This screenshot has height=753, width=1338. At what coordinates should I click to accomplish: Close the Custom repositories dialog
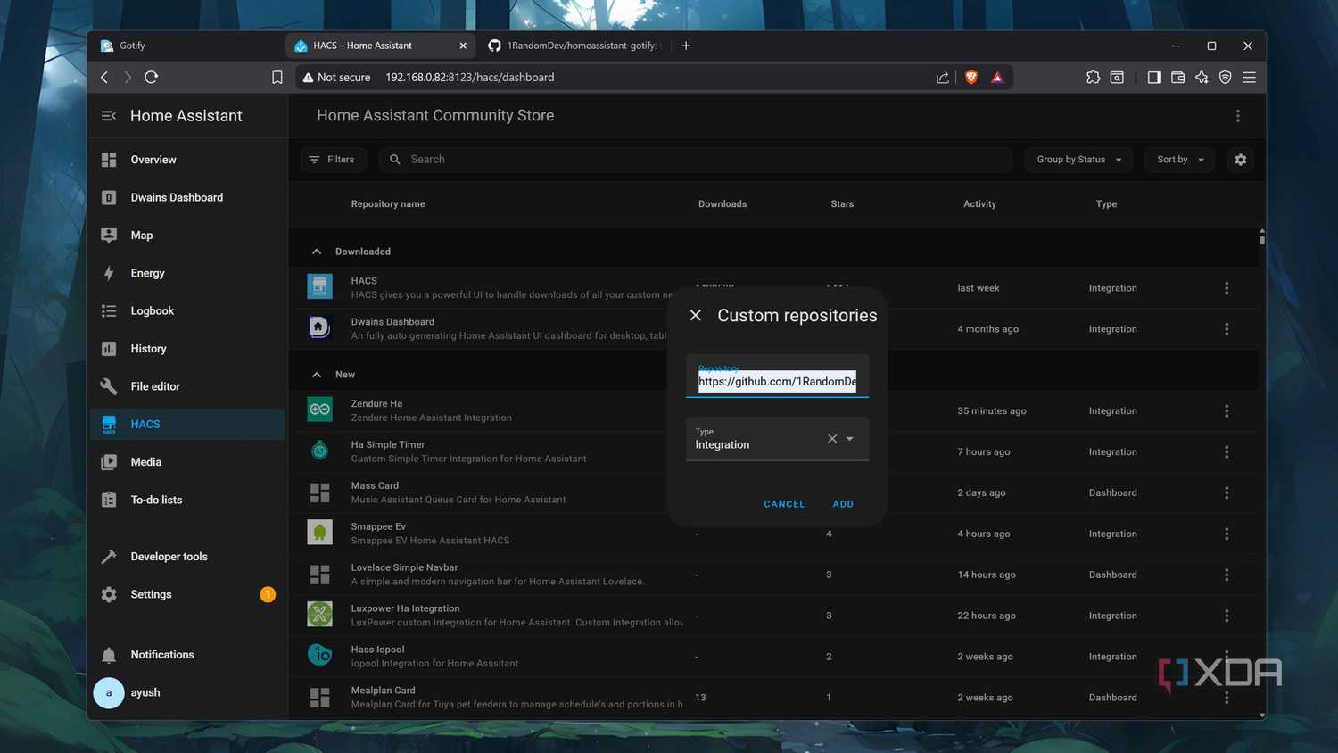point(696,316)
